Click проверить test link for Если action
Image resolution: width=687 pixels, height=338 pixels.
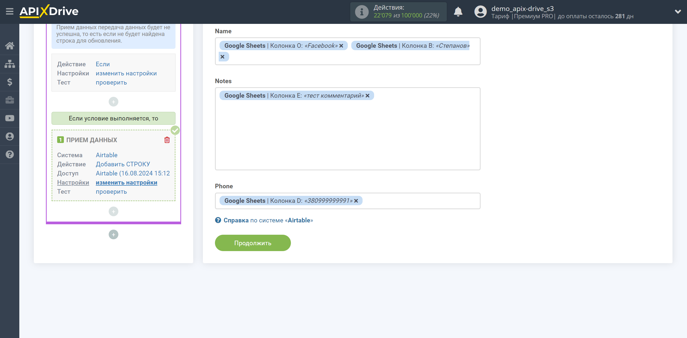111,83
